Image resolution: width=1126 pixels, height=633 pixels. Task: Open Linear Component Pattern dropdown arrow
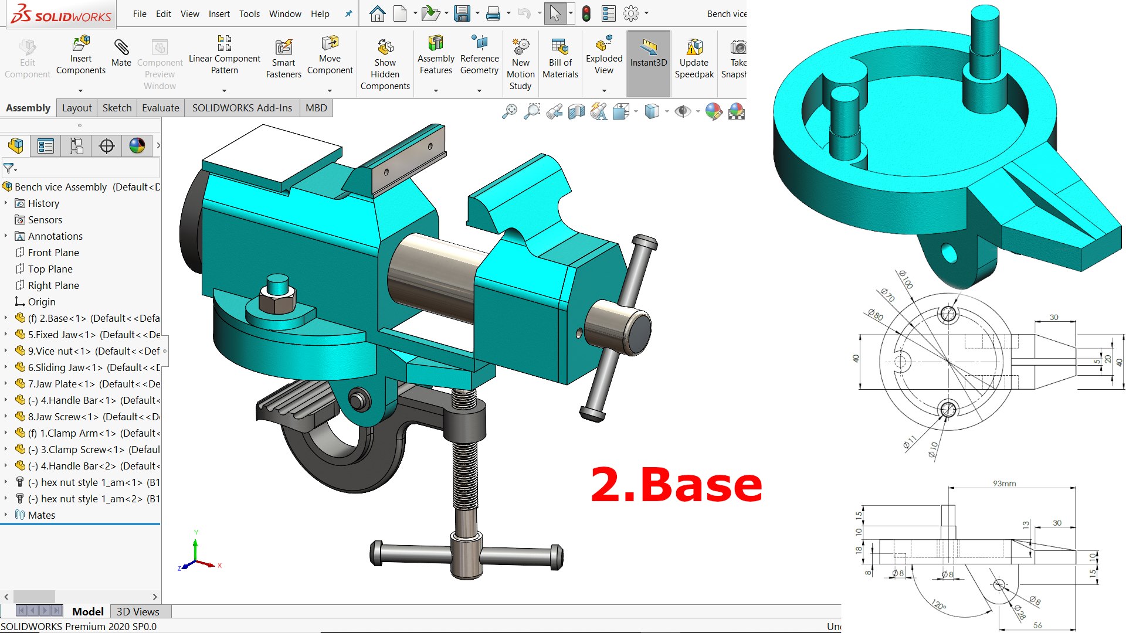[x=224, y=91]
